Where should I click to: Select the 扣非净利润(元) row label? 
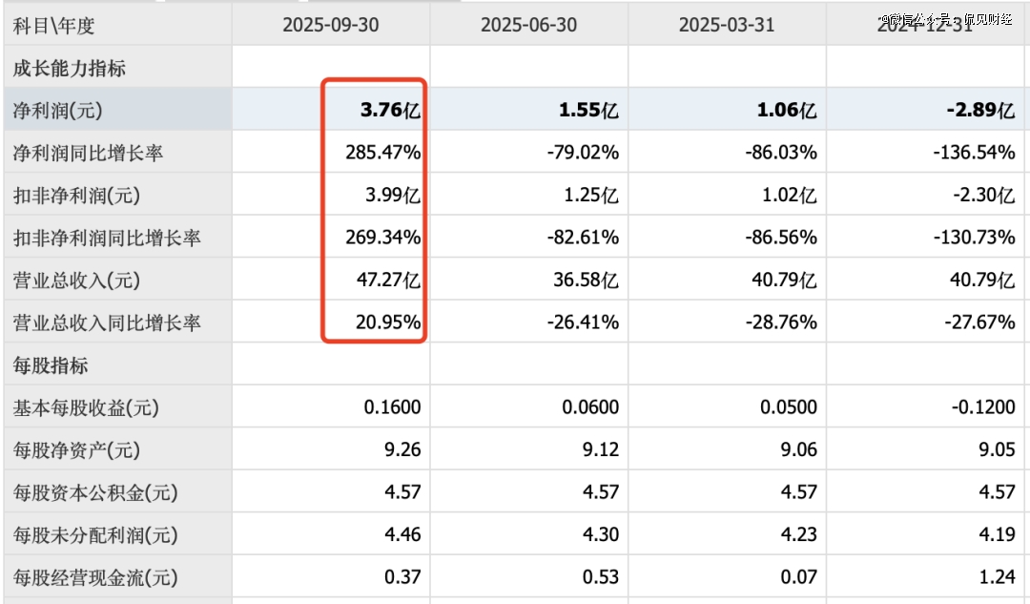(x=75, y=196)
